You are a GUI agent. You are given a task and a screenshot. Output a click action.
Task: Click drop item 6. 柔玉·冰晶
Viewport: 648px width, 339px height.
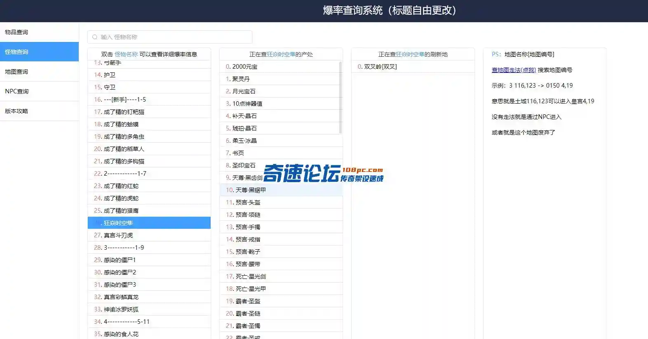click(x=281, y=141)
